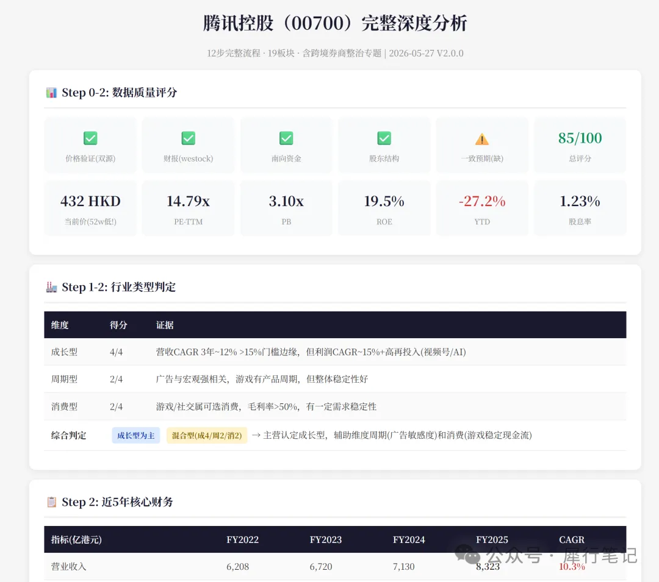Image resolution: width=659 pixels, height=582 pixels.
Task: Click the 指标(亿港元) column header
Action: pos(76,539)
